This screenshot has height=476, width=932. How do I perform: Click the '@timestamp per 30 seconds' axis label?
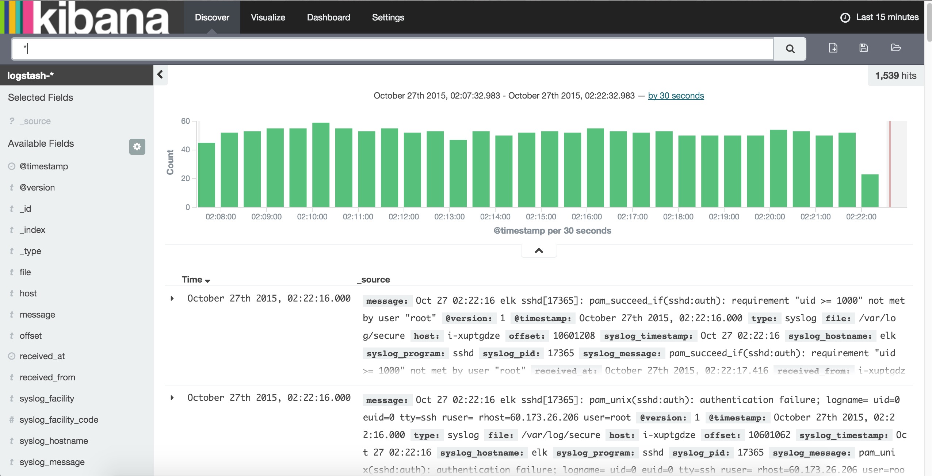pyautogui.click(x=552, y=231)
